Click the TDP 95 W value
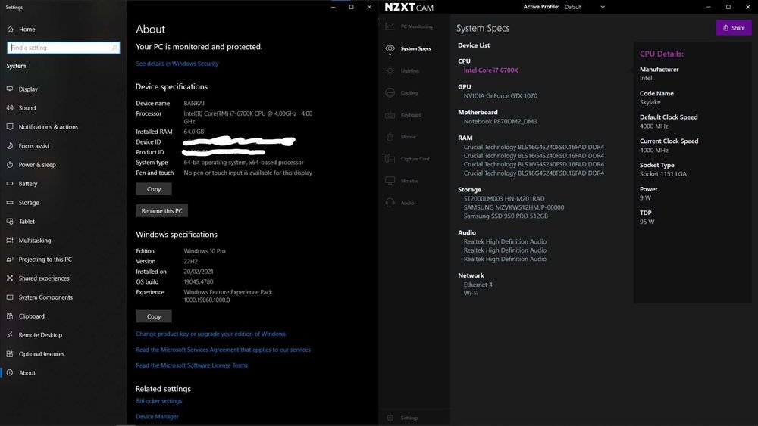The image size is (758, 426). (647, 222)
